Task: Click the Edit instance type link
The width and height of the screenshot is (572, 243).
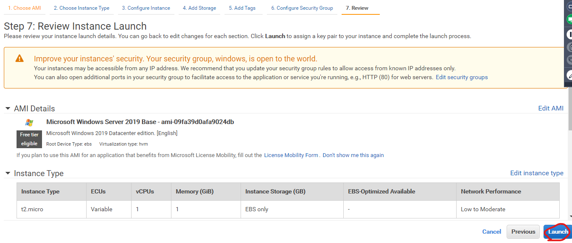Action: coord(537,173)
